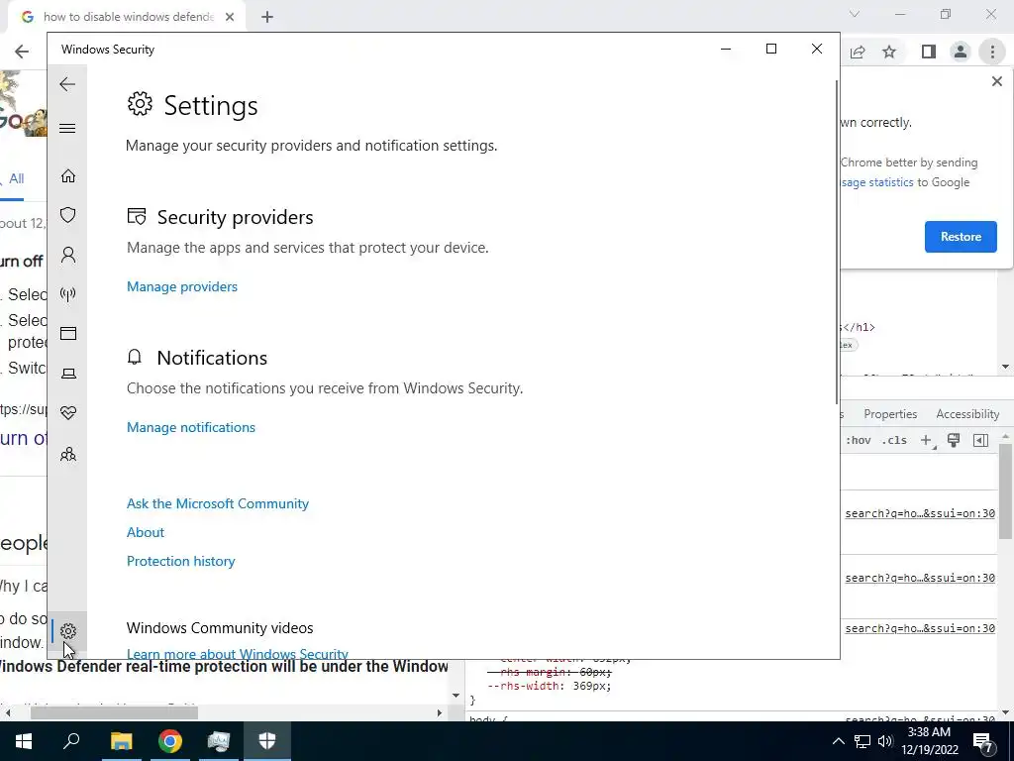Close the 'how to disable windows defender' tab
1014x761 pixels.
click(x=230, y=17)
